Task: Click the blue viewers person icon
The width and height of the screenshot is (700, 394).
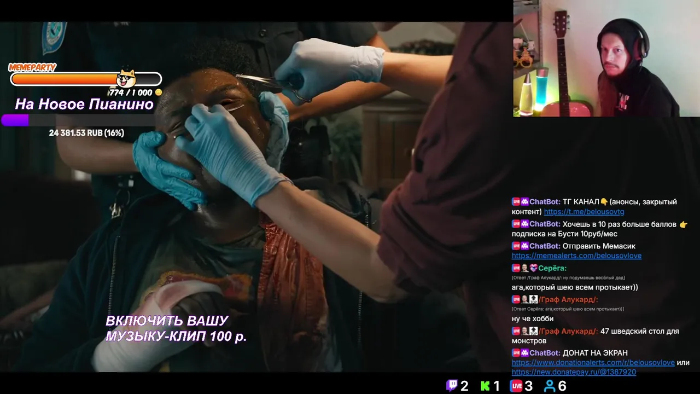Action: [549, 386]
